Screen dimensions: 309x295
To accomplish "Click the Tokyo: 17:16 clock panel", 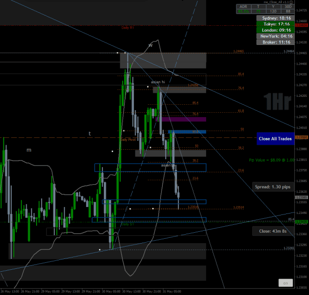I will [275, 24].
